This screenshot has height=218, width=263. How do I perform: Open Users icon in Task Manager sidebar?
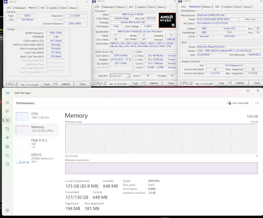(7, 147)
